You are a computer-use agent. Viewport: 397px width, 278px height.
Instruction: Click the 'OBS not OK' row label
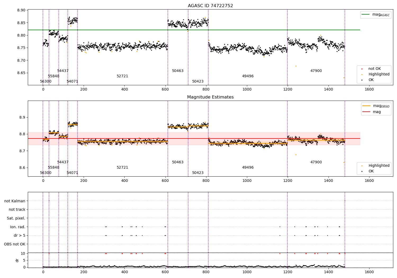pyautogui.click(x=15, y=244)
